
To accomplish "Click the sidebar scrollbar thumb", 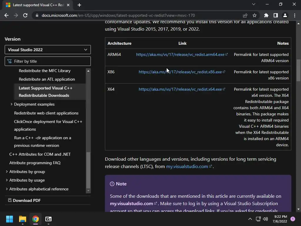I will point(88,170).
